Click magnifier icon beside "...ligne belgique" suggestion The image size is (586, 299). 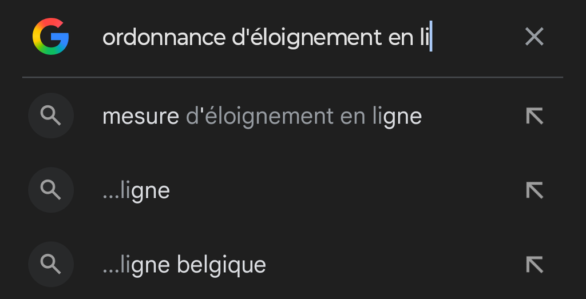click(x=51, y=264)
